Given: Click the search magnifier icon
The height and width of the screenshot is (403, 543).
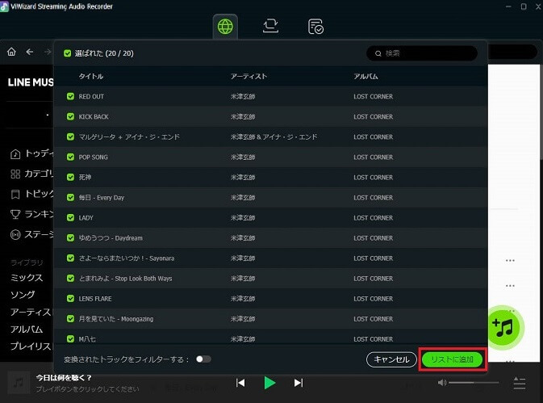Looking at the screenshot, I should pos(378,53).
